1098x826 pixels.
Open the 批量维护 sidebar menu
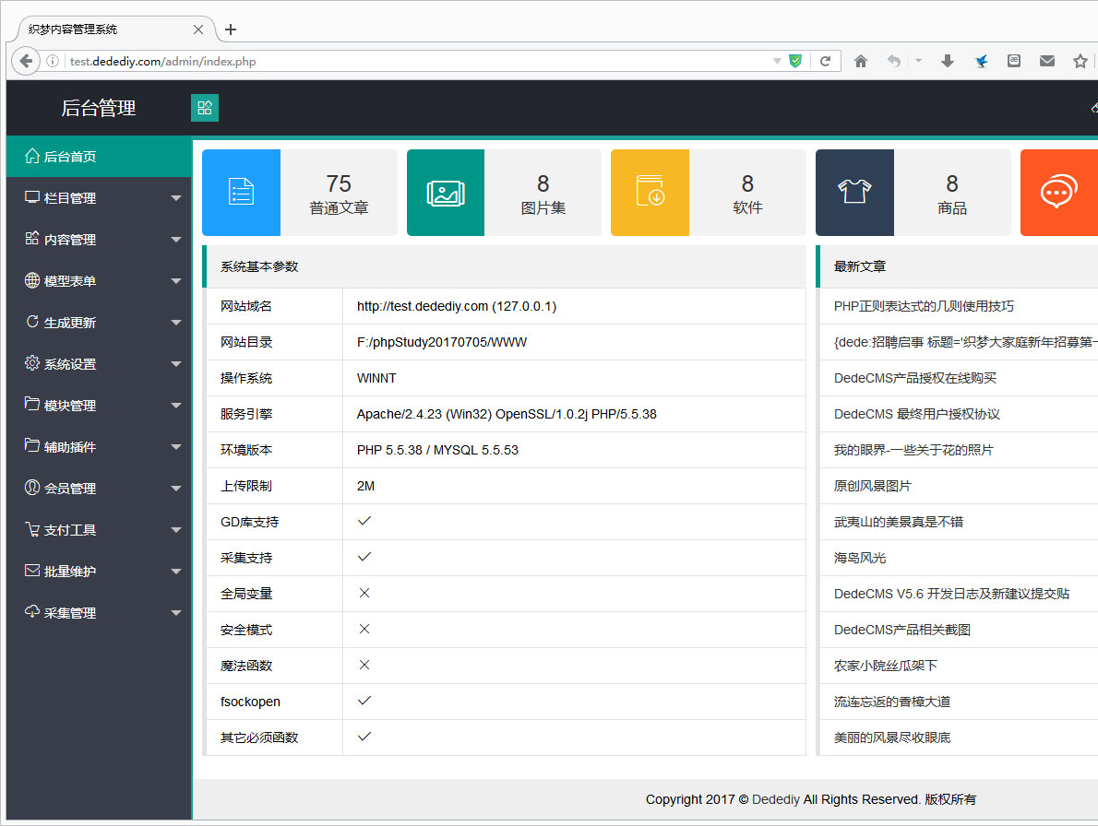click(x=99, y=572)
